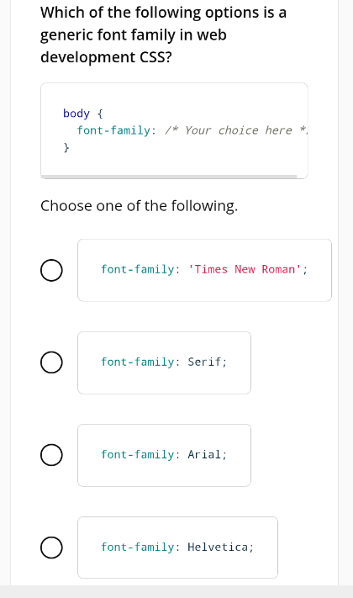
Task: Click the 'Choose one of the following.' instruction
Action: 140,206
